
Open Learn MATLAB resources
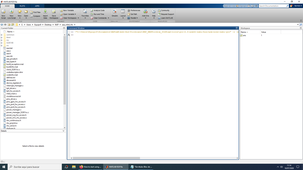(165, 18)
